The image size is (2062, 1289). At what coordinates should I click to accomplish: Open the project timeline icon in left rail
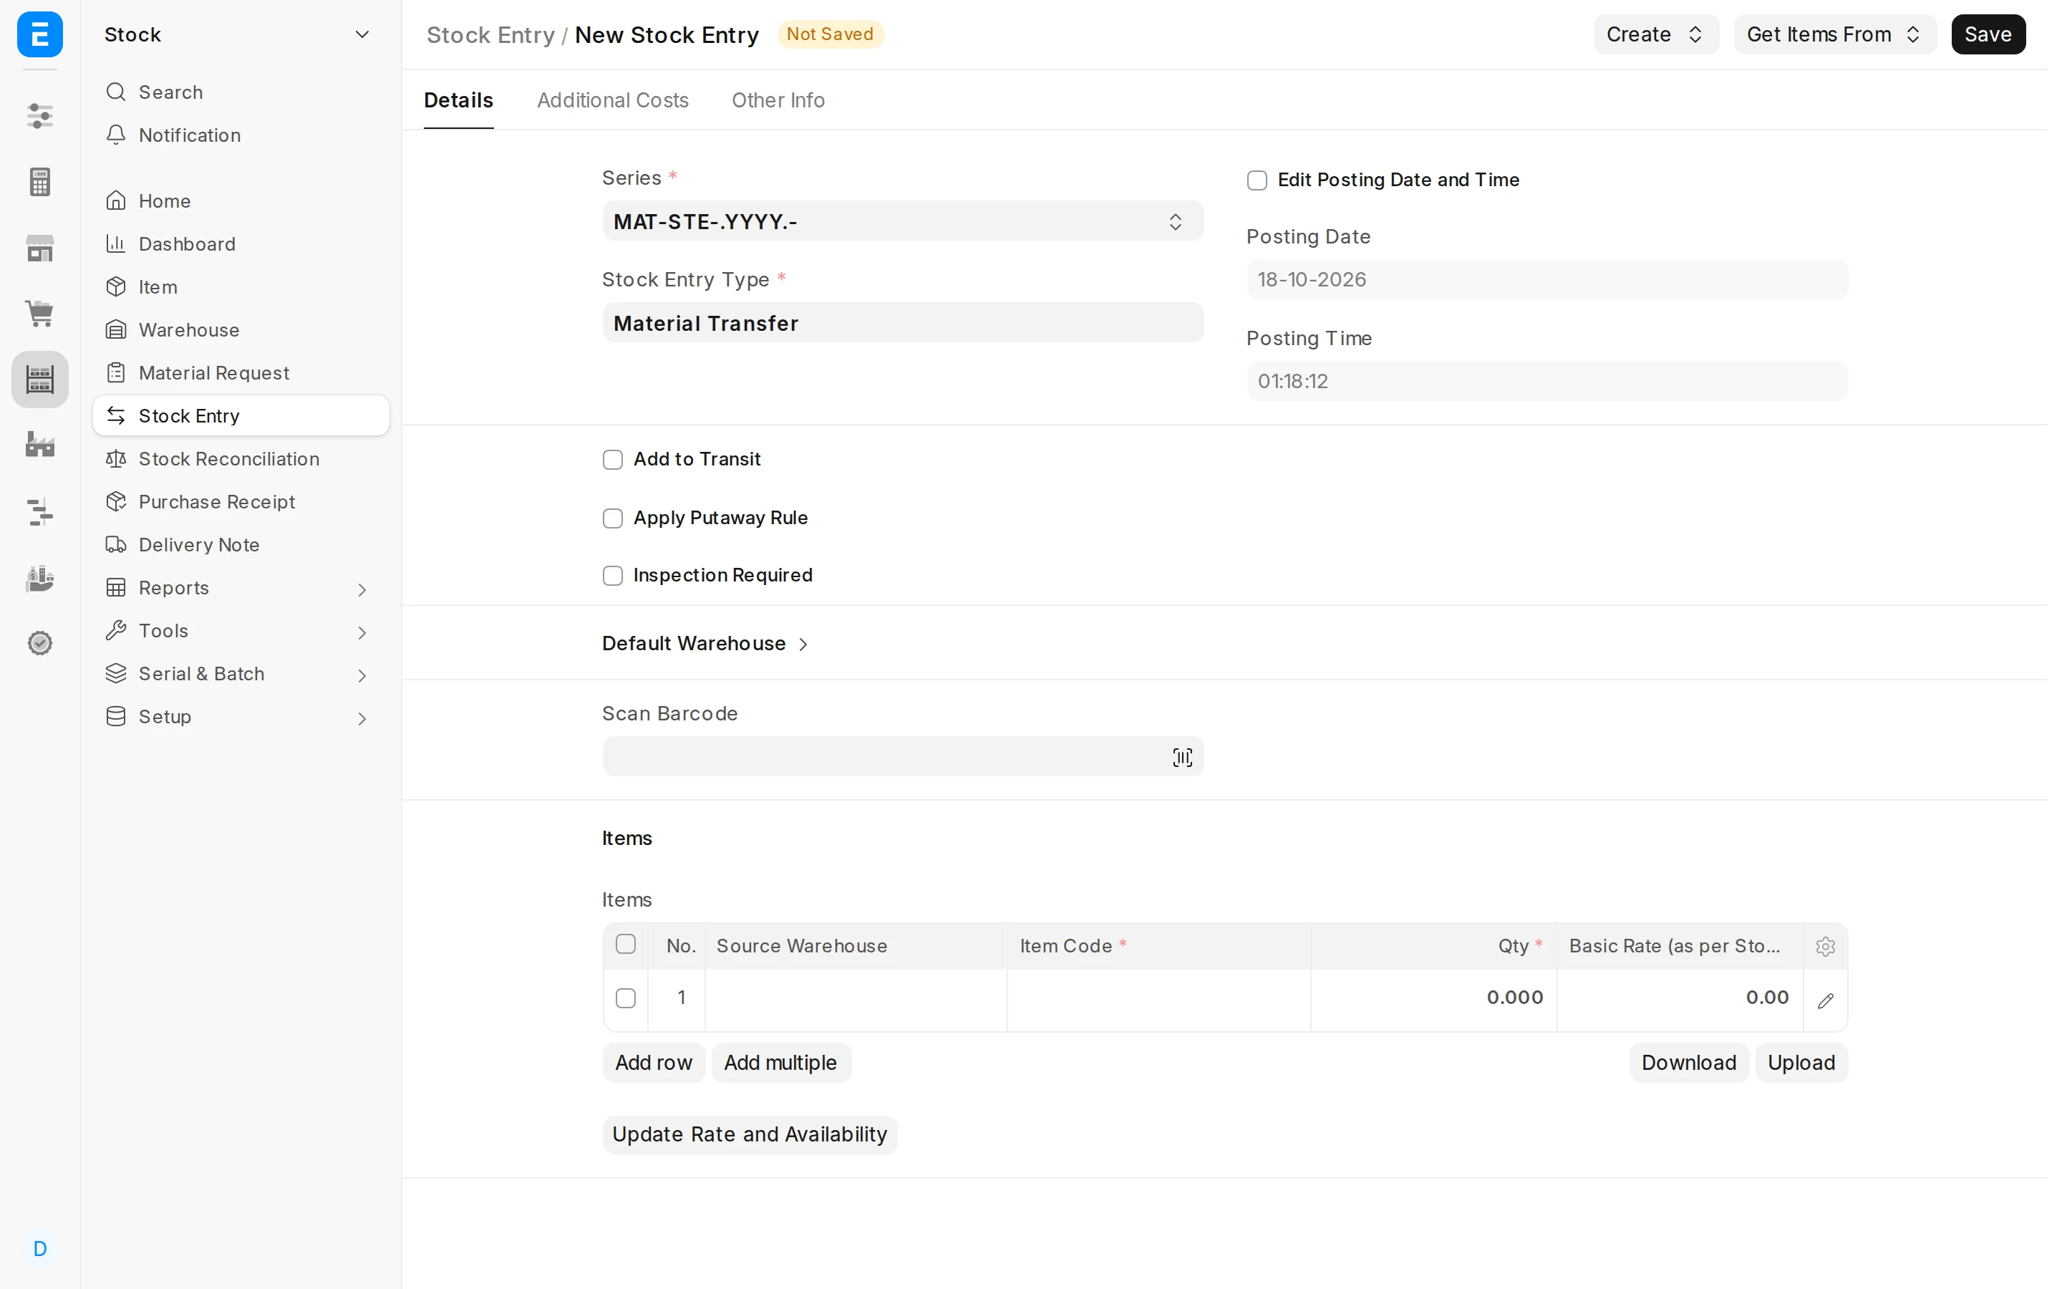click(40, 511)
